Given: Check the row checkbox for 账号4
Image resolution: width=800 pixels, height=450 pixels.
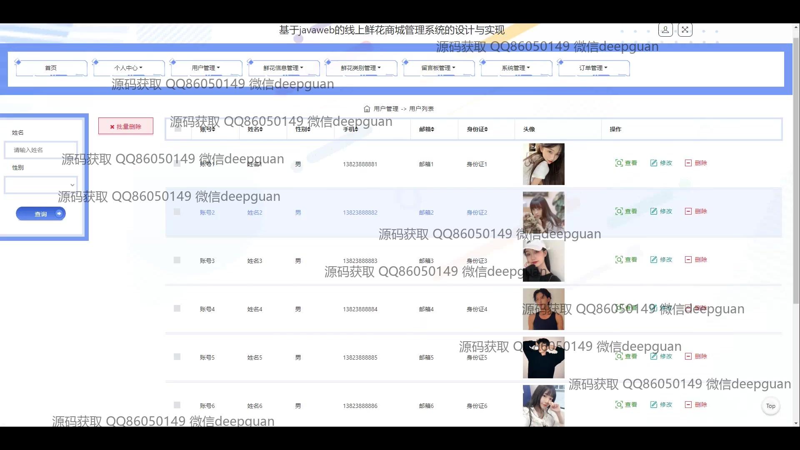Looking at the screenshot, I should pos(177,308).
